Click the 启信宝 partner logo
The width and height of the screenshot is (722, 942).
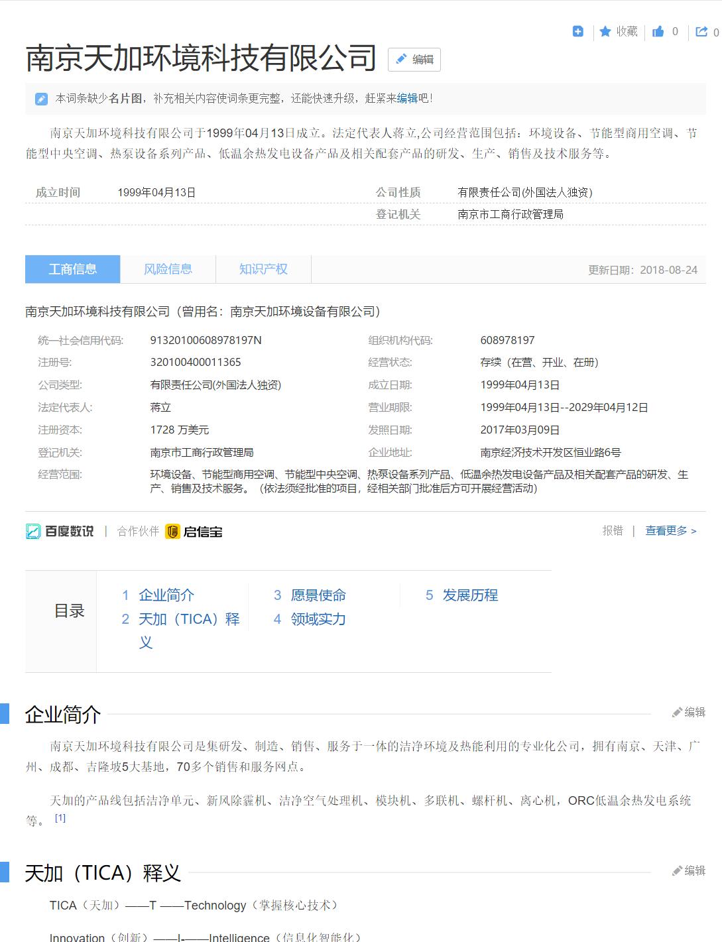click(194, 531)
